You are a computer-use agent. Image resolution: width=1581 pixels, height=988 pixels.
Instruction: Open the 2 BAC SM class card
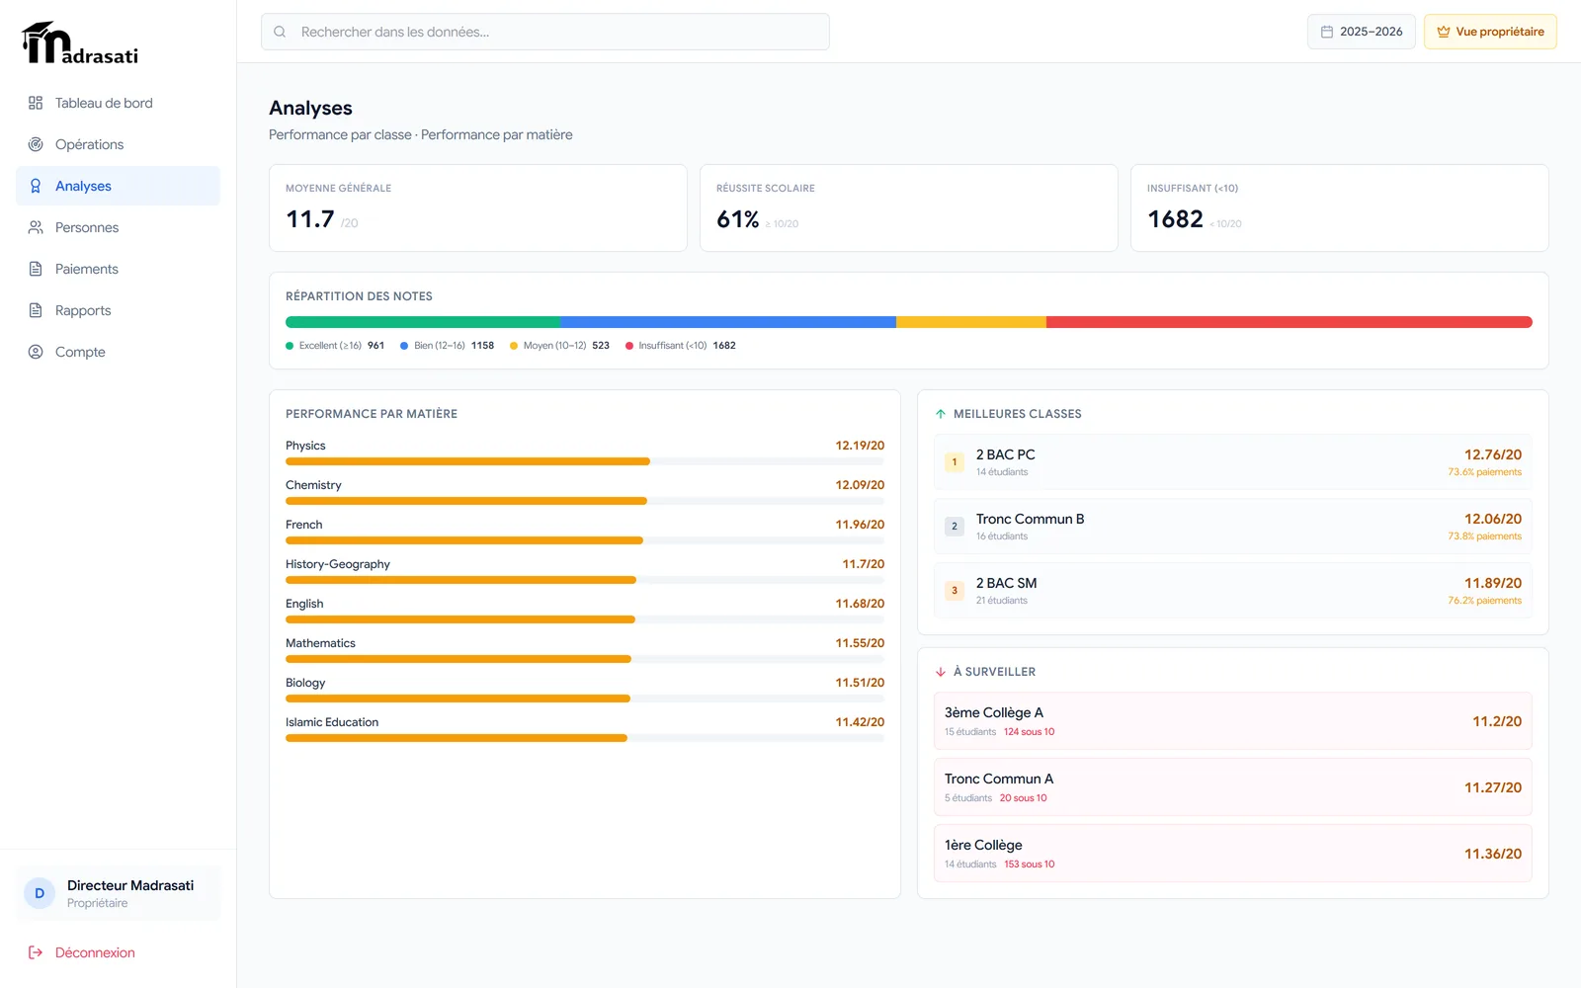(x=1233, y=591)
